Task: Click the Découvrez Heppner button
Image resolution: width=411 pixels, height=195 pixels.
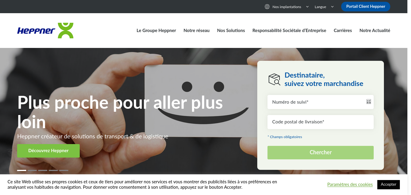Action: [x=48, y=151]
